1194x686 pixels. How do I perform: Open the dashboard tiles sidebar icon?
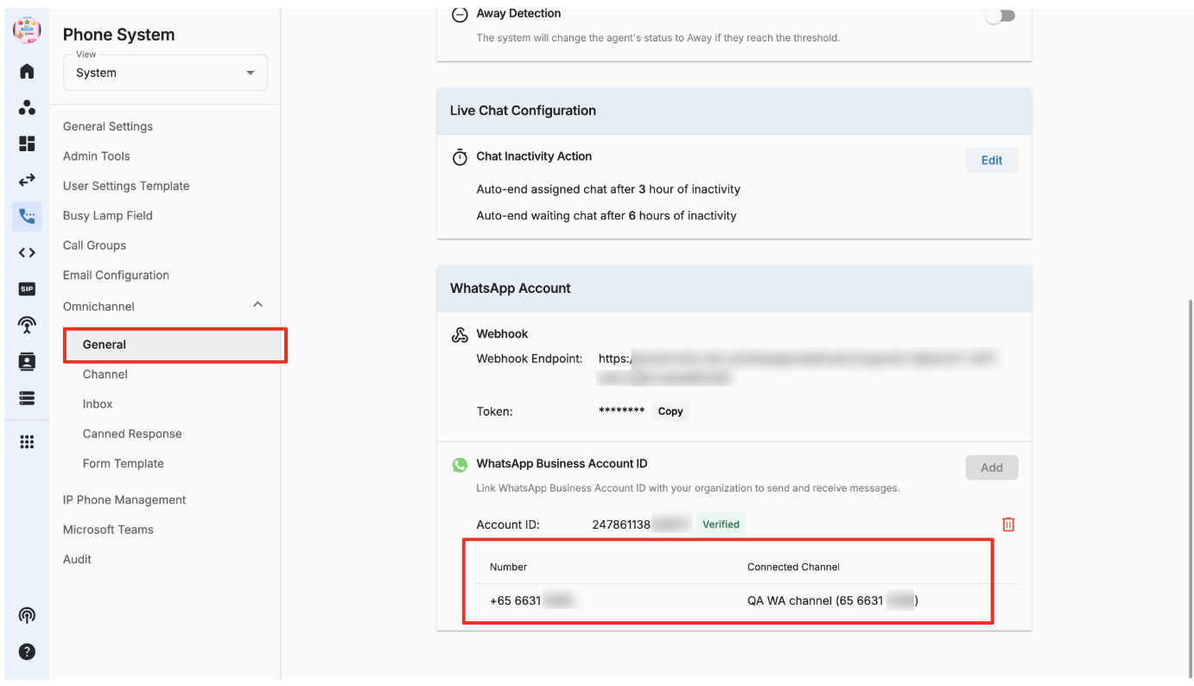(27, 144)
